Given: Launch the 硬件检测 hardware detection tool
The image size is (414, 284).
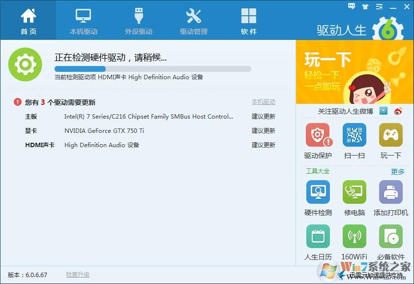Looking at the screenshot, I should point(318,192).
